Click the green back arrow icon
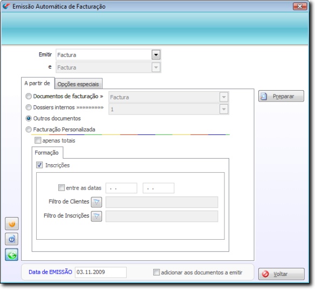This screenshot has width=315, height=290. [12, 254]
